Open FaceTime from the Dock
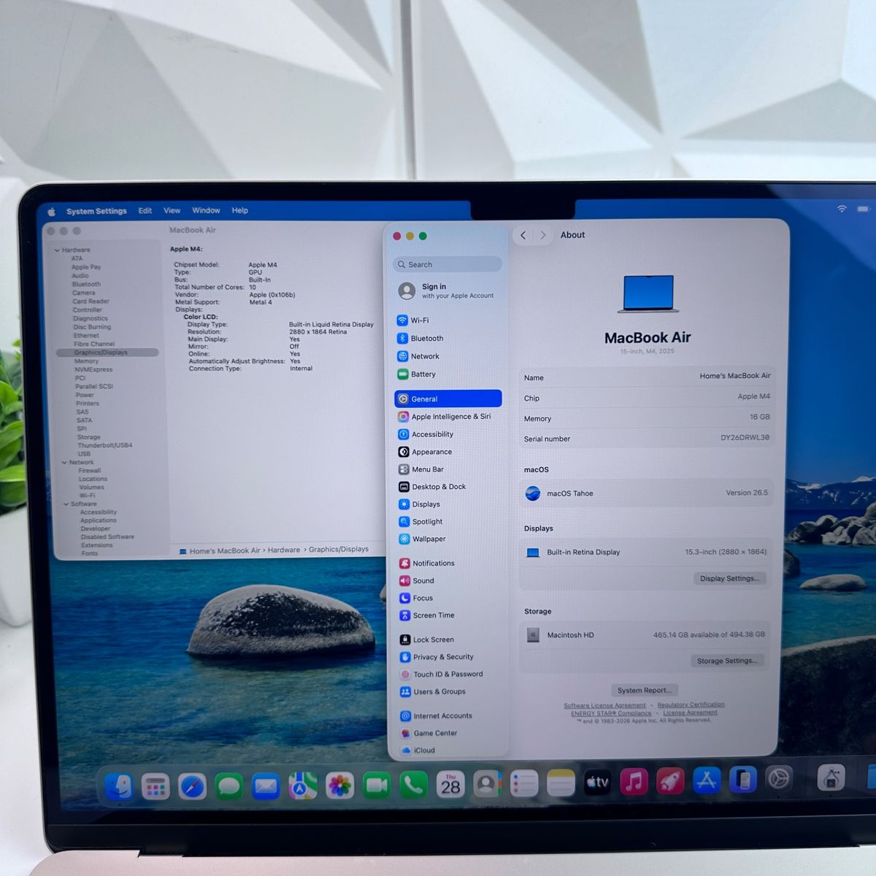The height and width of the screenshot is (876, 876). point(377,785)
